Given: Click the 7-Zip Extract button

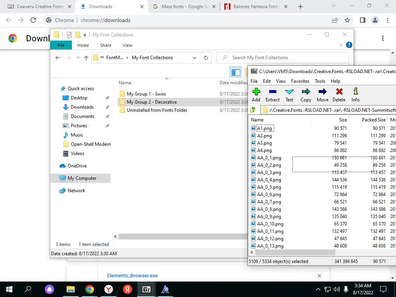Looking at the screenshot, I should click(273, 95).
